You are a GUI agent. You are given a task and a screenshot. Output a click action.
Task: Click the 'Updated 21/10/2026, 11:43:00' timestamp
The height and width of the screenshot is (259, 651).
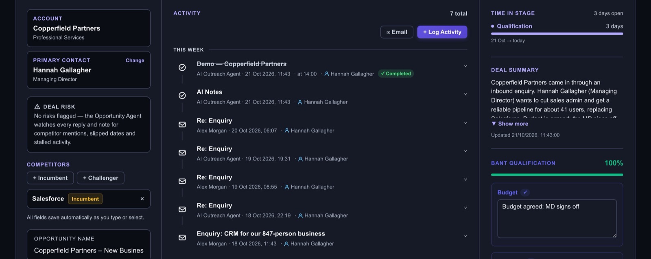pyautogui.click(x=525, y=135)
